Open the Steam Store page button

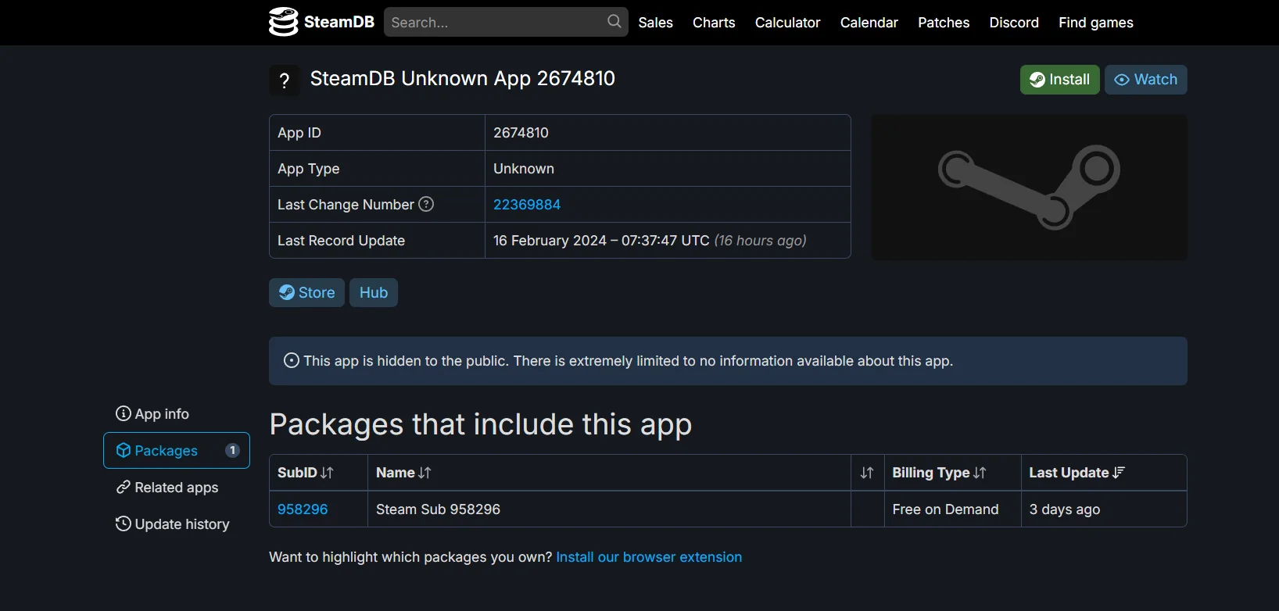point(306,292)
